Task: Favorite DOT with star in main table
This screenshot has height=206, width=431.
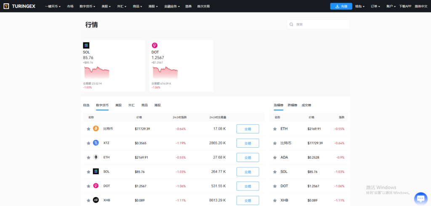Action: click(x=88, y=186)
